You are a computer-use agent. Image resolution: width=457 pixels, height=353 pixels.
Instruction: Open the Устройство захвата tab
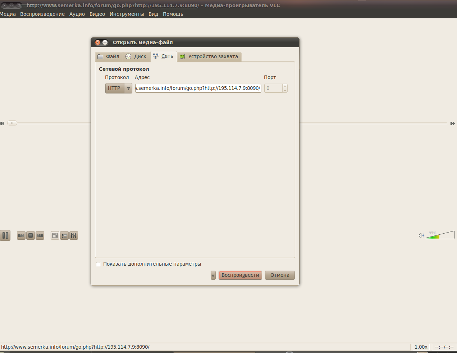209,56
